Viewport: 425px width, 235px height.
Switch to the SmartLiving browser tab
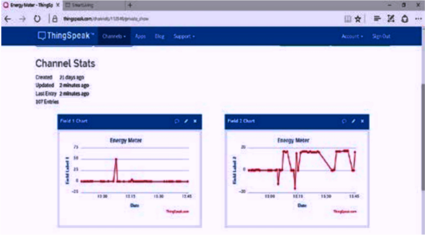tap(94, 5)
